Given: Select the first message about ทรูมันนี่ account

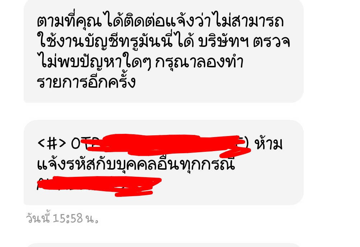Looking at the screenshot, I should 163,50.
